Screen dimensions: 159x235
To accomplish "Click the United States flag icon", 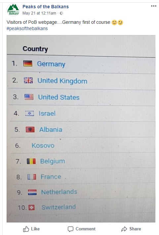I will [x=29, y=97].
